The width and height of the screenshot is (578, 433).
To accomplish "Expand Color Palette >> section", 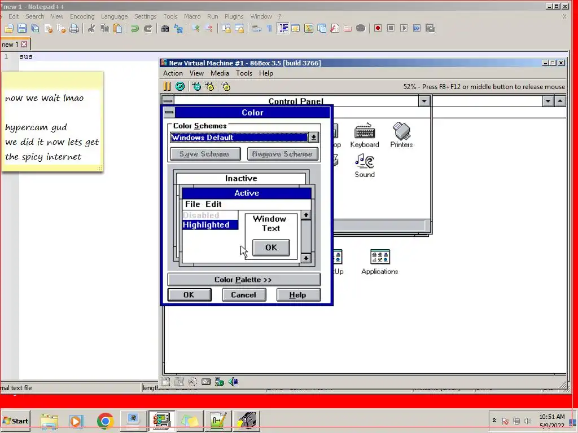I will pos(244,280).
